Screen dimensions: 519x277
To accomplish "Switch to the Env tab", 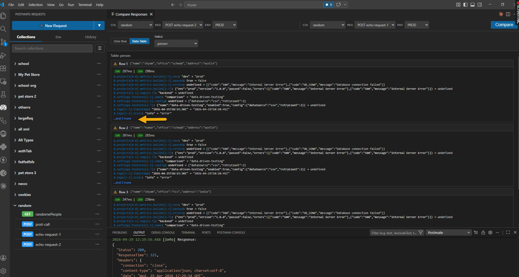I will (x=58, y=37).
